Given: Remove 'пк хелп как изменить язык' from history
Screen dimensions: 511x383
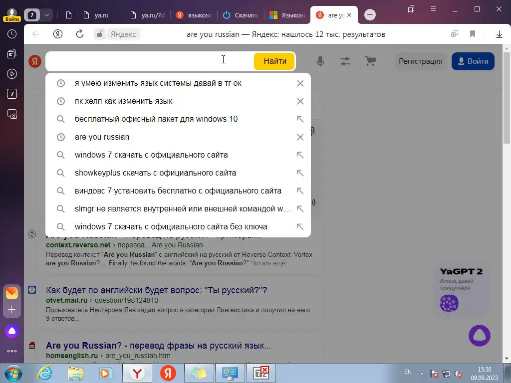Looking at the screenshot, I should point(300,101).
